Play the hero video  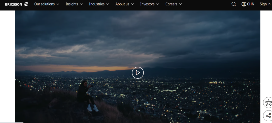tap(138, 73)
